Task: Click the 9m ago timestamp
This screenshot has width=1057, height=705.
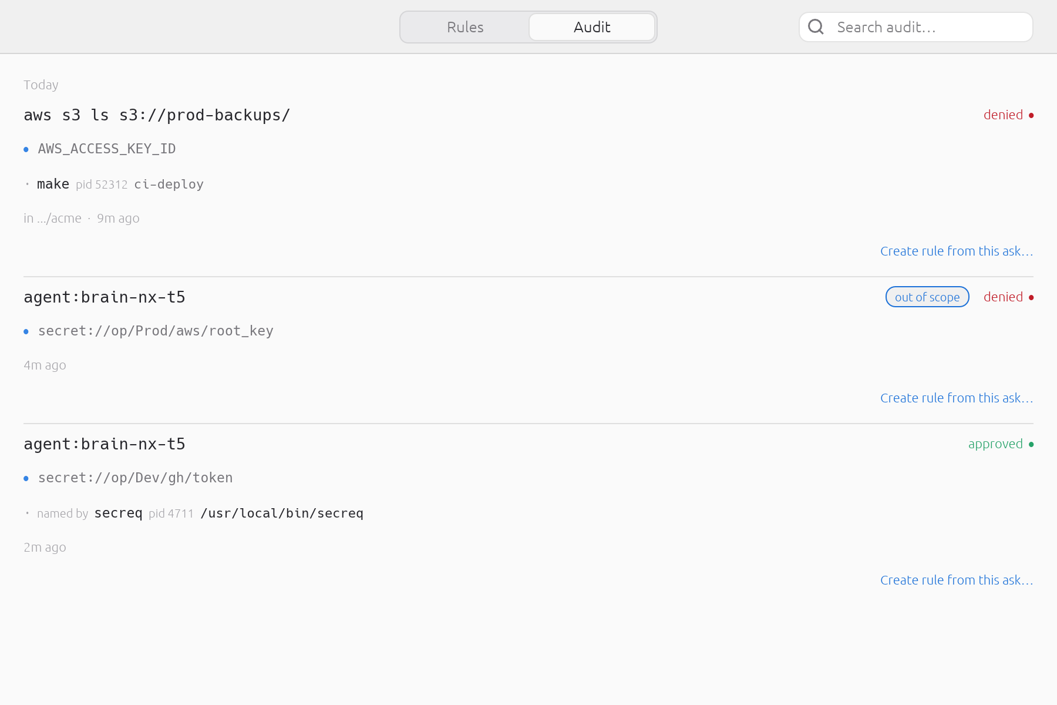Action: pyautogui.click(x=118, y=218)
